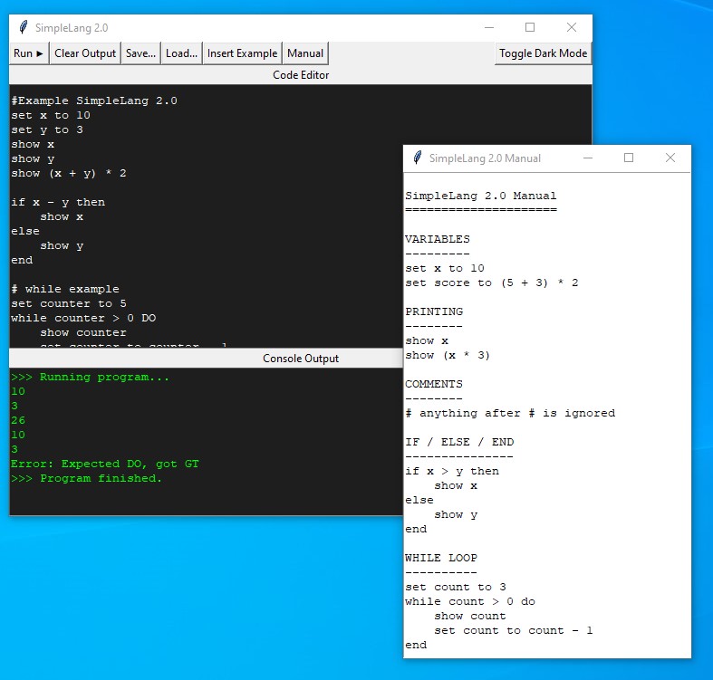The height and width of the screenshot is (680, 713).
Task: Open the Load... dialog
Action: (181, 53)
